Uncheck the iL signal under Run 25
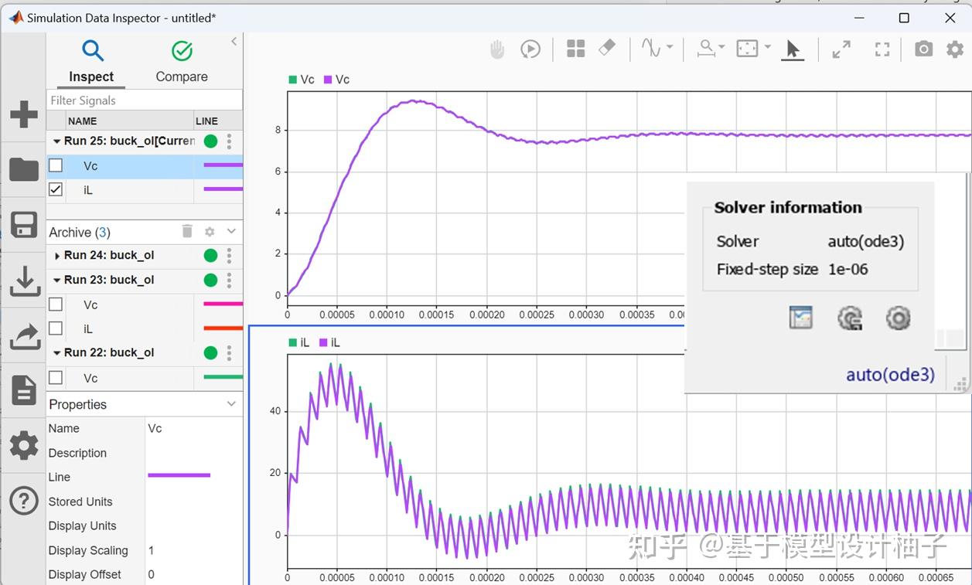972x585 pixels. [x=56, y=189]
